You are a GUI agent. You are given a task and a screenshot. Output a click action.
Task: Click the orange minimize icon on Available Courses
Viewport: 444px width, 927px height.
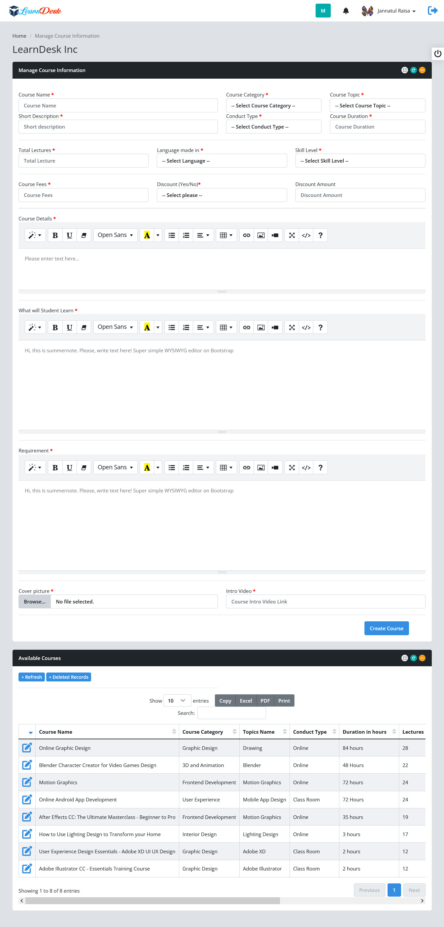422,658
